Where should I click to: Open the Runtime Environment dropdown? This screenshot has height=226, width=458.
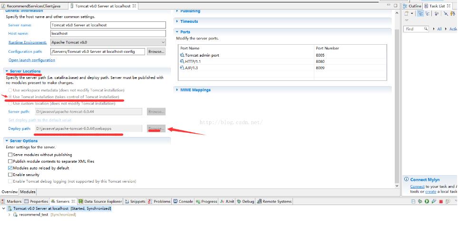tap(162, 42)
